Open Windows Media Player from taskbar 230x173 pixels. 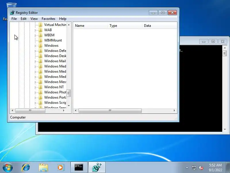(61, 168)
